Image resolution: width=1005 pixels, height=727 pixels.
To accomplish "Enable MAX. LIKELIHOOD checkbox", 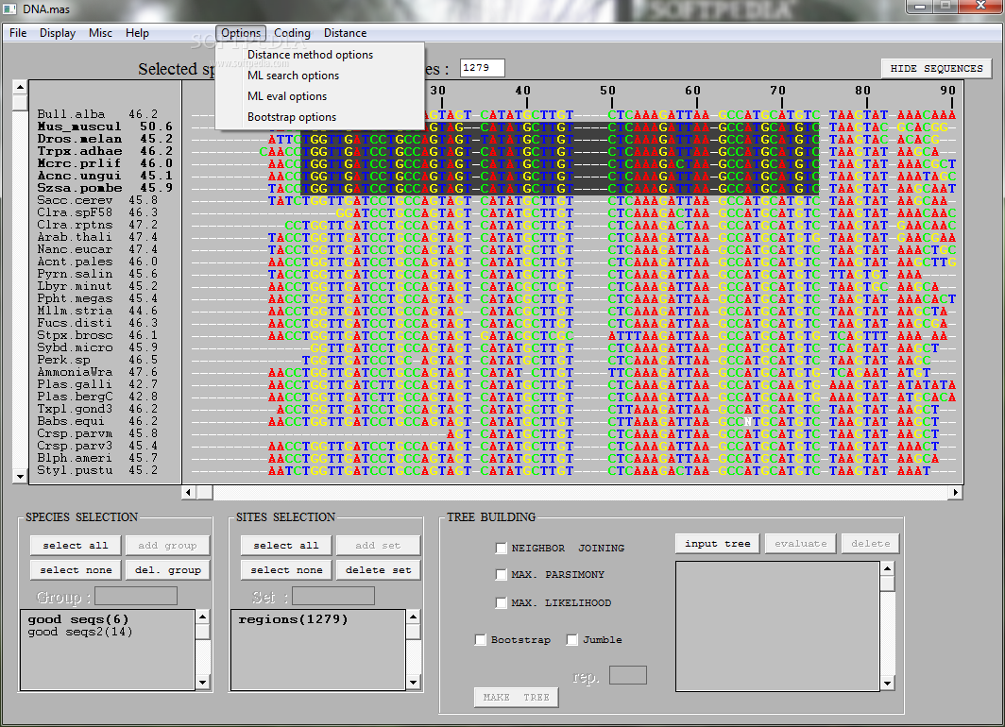I will point(502,602).
